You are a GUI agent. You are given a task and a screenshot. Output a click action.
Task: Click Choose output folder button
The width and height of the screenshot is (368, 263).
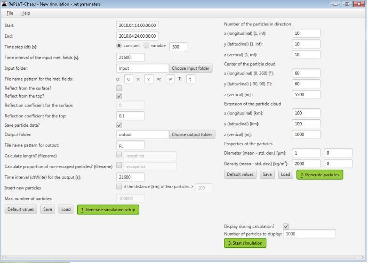pyautogui.click(x=192, y=134)
